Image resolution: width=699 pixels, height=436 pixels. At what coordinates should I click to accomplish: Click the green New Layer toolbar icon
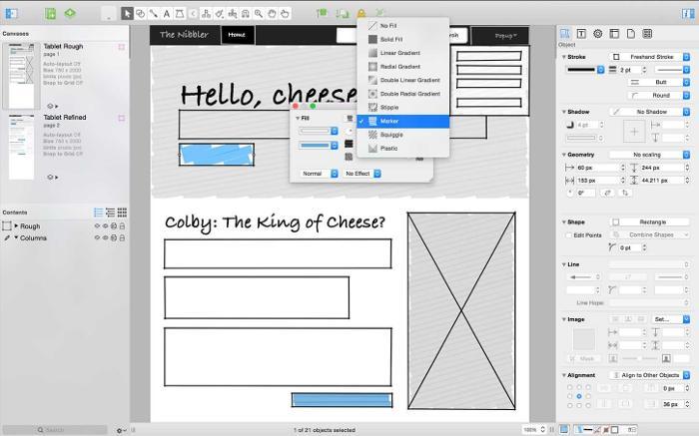pyautogui.click(x=70, y=13)
